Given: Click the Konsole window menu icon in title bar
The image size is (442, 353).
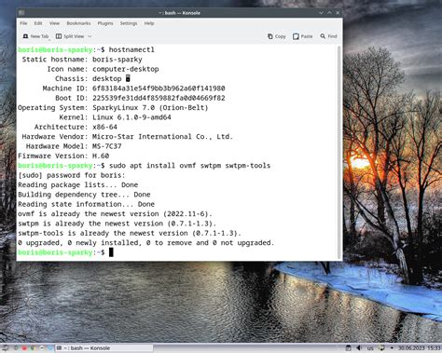Looking at the screenshot, I should pos(21,13).
